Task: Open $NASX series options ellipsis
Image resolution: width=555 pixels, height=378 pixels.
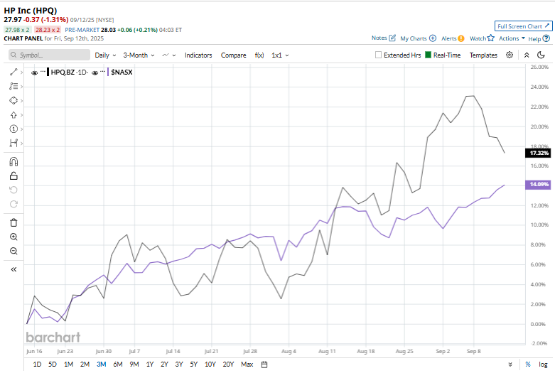Action: [x=102, y=72]
